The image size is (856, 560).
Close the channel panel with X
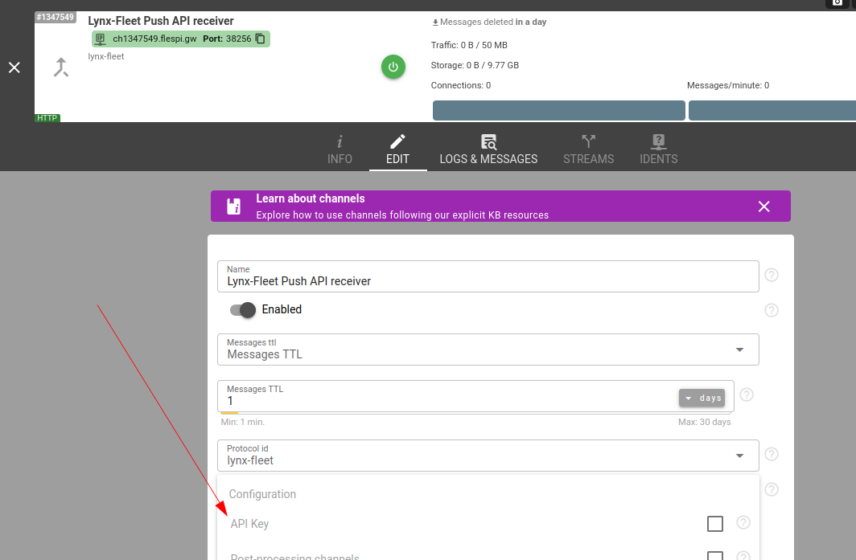(x=14, y=67)
